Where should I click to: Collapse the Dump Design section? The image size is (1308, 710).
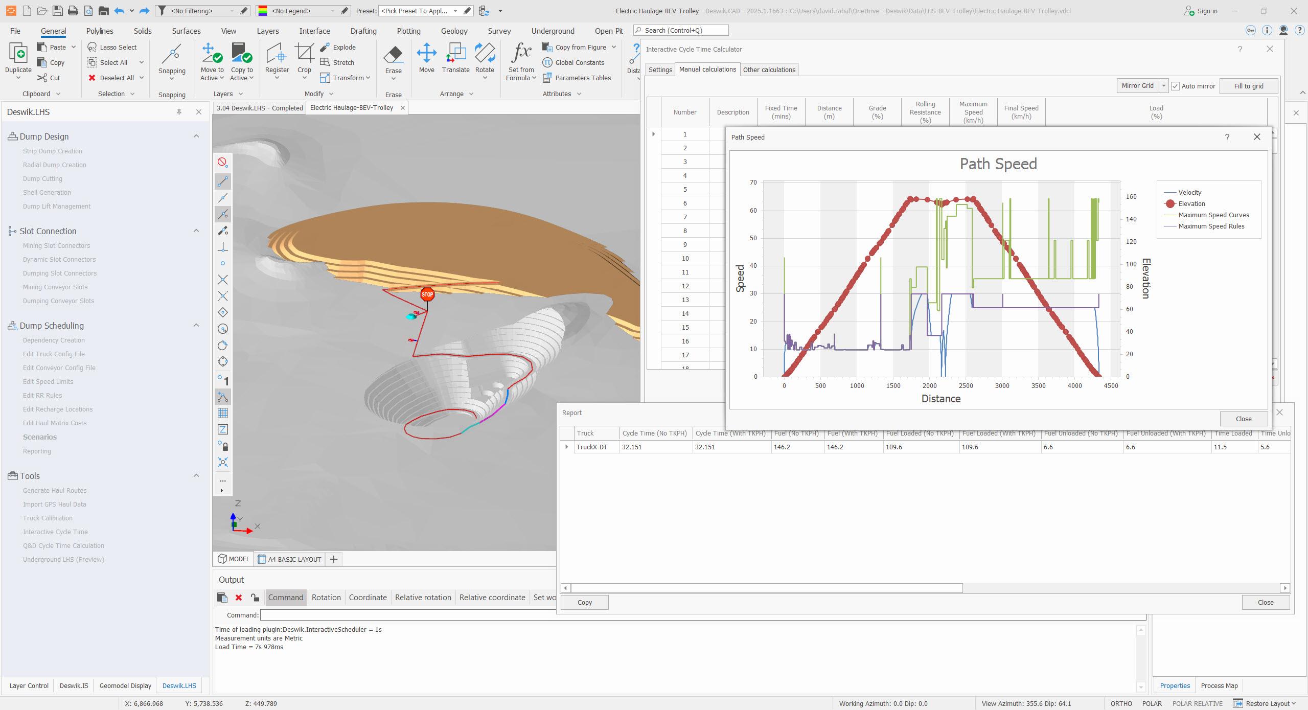(196, 136)
